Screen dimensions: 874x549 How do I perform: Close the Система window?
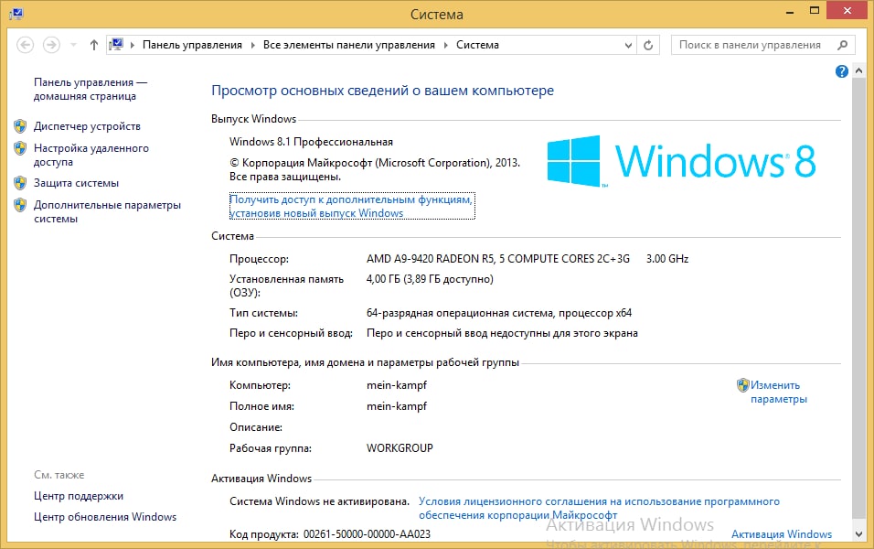[x=847, y=11]
